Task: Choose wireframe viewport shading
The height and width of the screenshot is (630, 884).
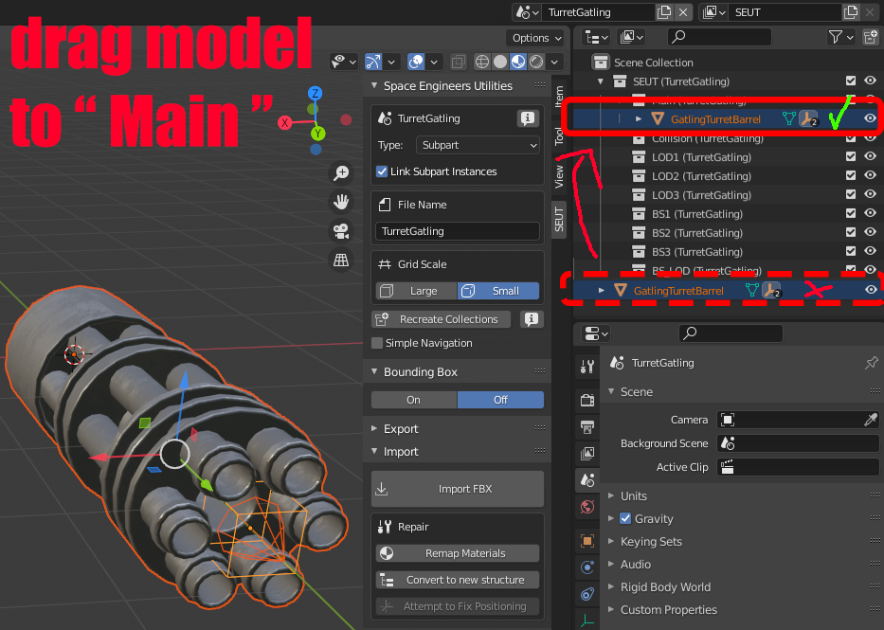Action: click(x=482, y=62)
